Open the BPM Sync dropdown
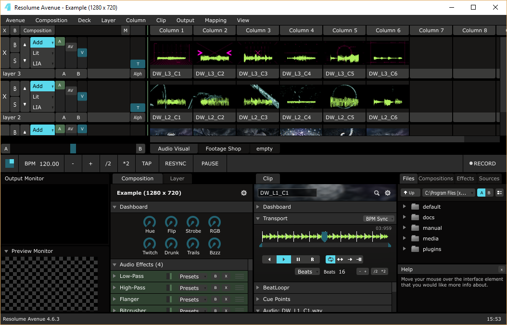The width and height of the screenshot is (507, 325). tap(379, 219)
